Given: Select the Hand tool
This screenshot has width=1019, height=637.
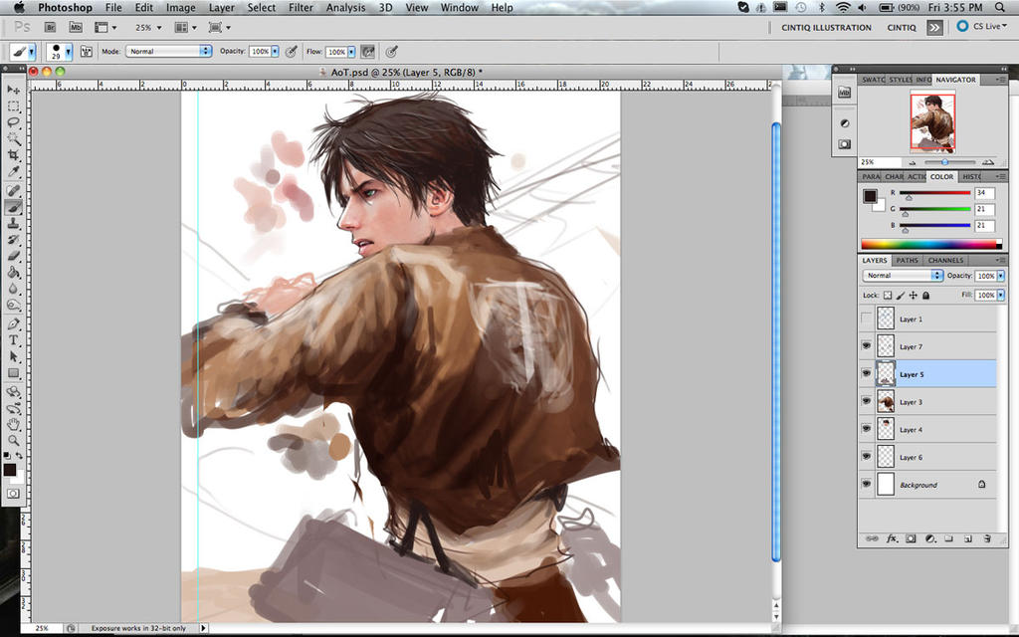Looking at the screenshot, I should tap(13, 424).
